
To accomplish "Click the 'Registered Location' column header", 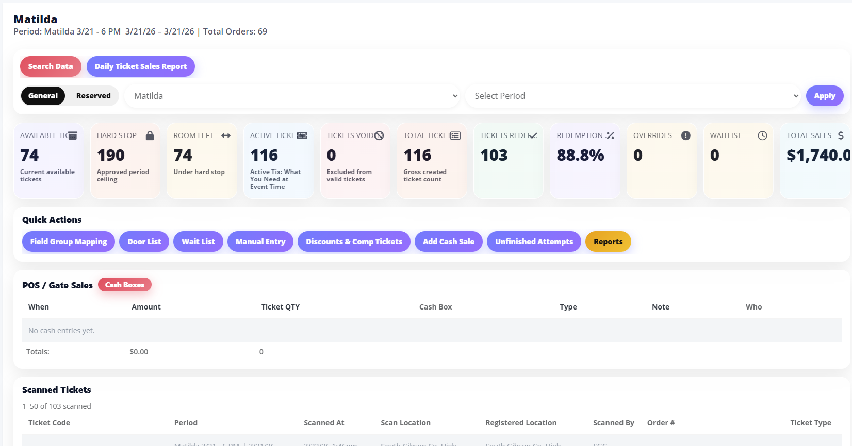I will (521, 423).
